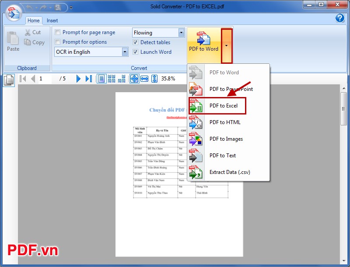Click the "Chuyển đổi PDF" document heading
The width and height of the screenshot is (350, 267).
[168, 110]
